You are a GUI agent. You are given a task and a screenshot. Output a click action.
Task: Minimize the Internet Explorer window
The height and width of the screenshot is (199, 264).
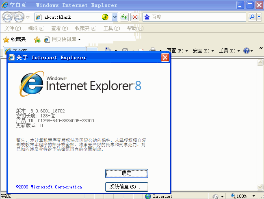point(240,5)
